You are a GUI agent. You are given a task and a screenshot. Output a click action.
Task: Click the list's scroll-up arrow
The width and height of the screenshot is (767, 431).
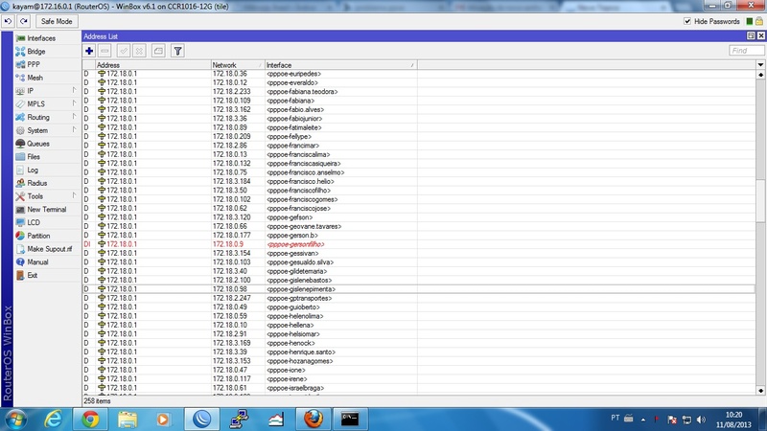[760, 75]
